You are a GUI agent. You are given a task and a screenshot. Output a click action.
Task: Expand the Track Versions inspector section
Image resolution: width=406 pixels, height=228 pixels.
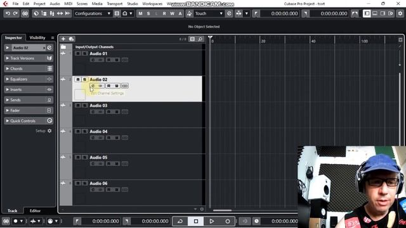(x=29, y=58)
